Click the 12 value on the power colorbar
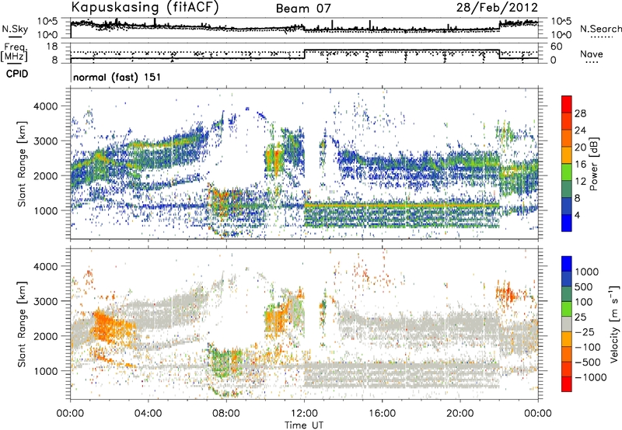This screenshot has height=430, width=622. click(580, 182)
